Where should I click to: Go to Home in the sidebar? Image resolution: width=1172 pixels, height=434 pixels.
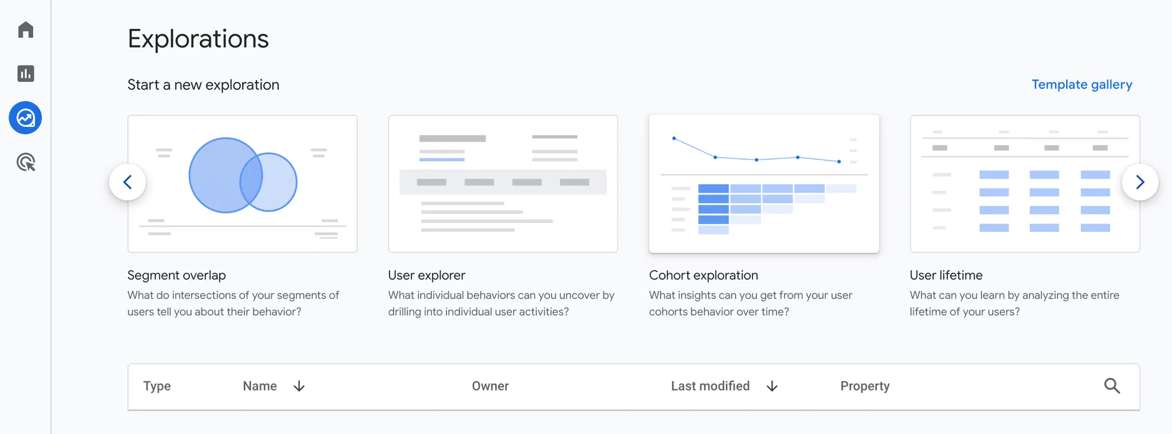[26, 30]
